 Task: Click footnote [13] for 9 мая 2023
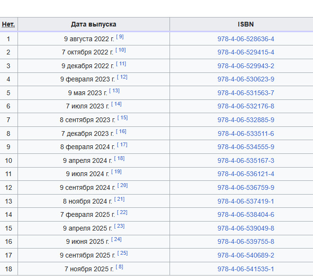pyautogui.click(x=114, y=91)
